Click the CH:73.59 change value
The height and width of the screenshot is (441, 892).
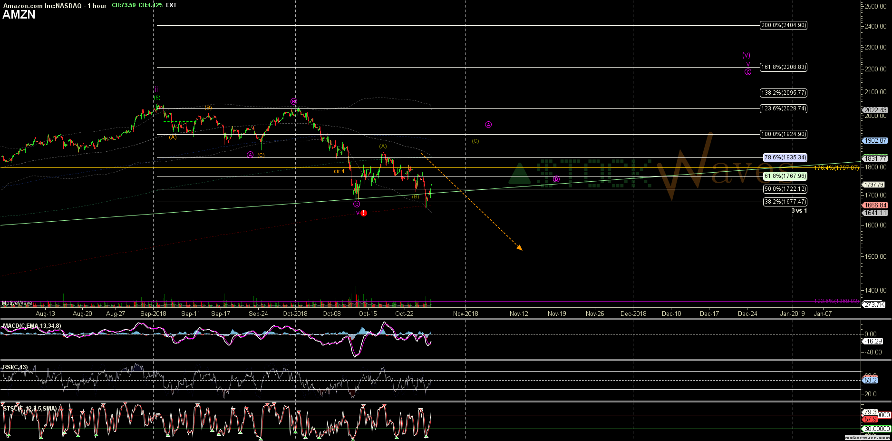[x=124, y=5]
